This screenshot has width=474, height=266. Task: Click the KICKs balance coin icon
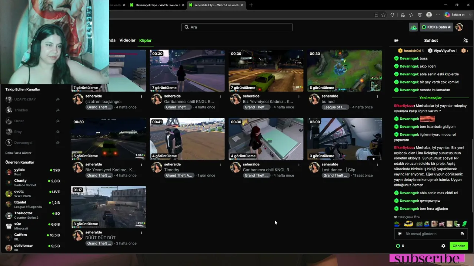click(x=398, y=246)
